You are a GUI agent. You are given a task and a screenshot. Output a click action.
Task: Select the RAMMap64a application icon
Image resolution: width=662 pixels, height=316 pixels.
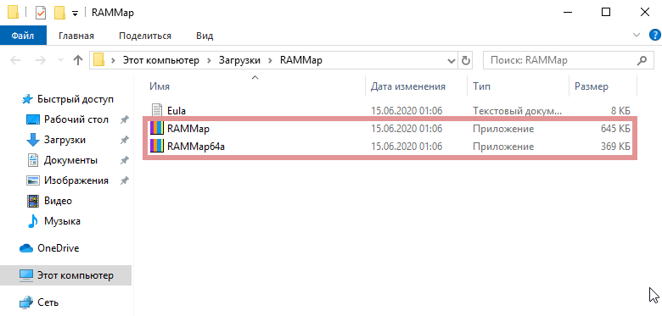[157, 147]
